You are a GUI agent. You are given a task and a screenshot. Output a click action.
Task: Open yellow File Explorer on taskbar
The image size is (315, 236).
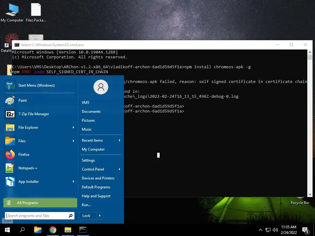pos(68,230)
